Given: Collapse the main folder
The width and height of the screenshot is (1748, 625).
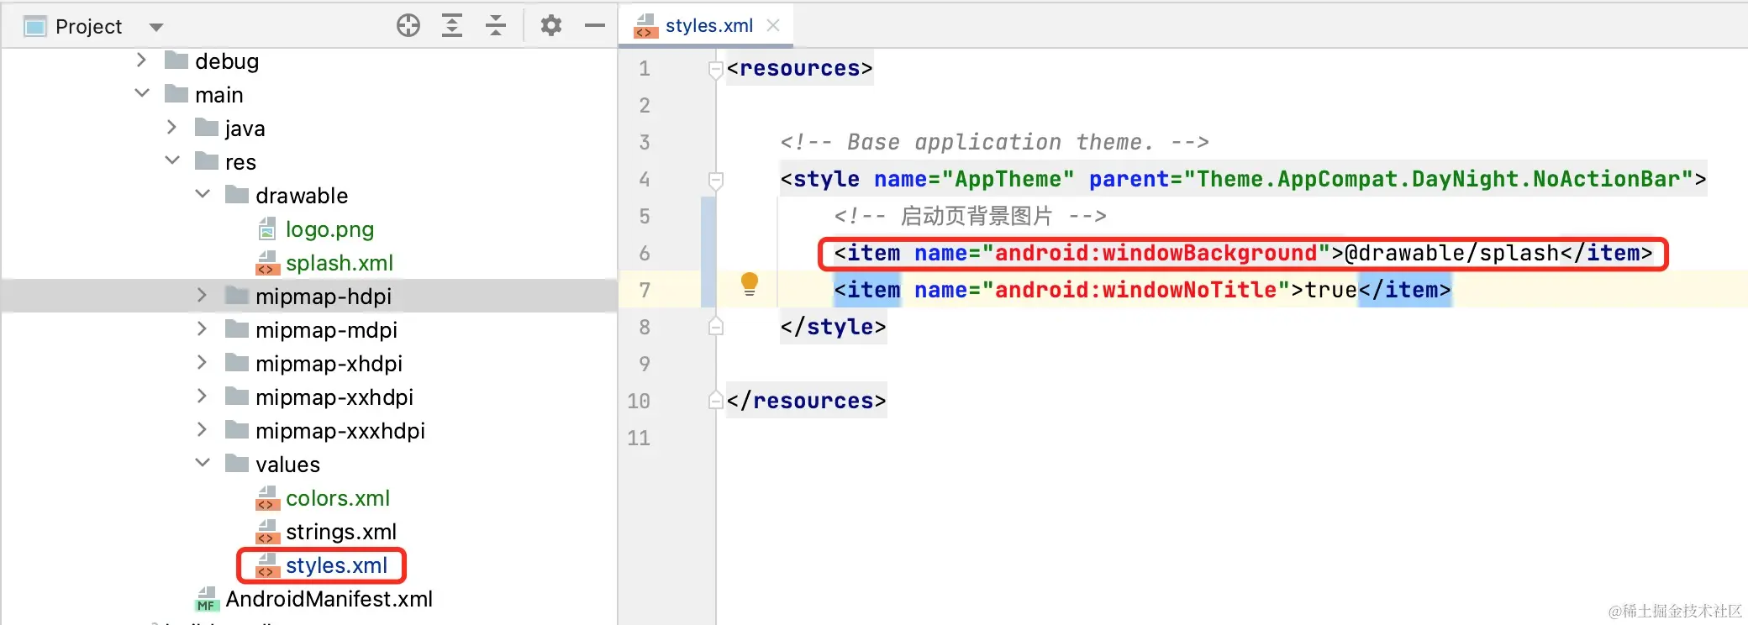Looking at the screenshot, I should point(142,93).
